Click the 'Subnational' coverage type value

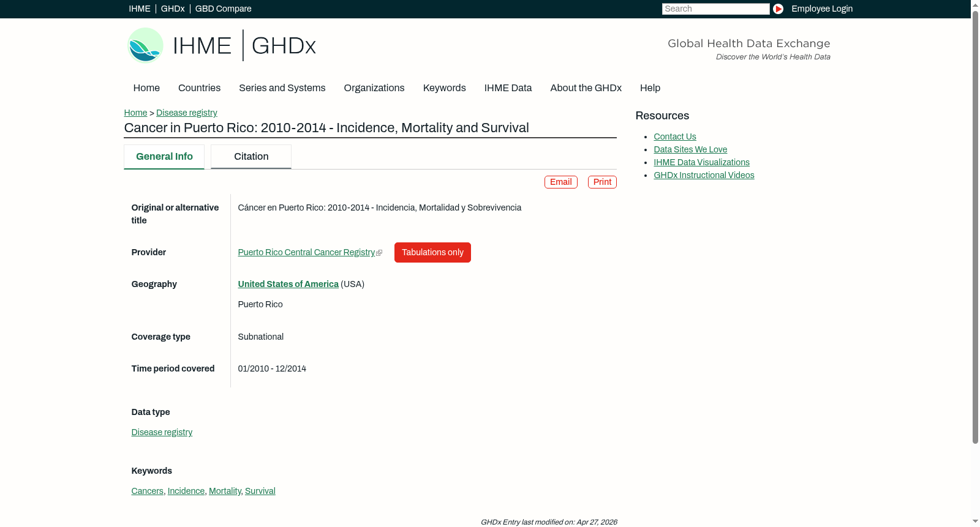click(x=261, y=337)
